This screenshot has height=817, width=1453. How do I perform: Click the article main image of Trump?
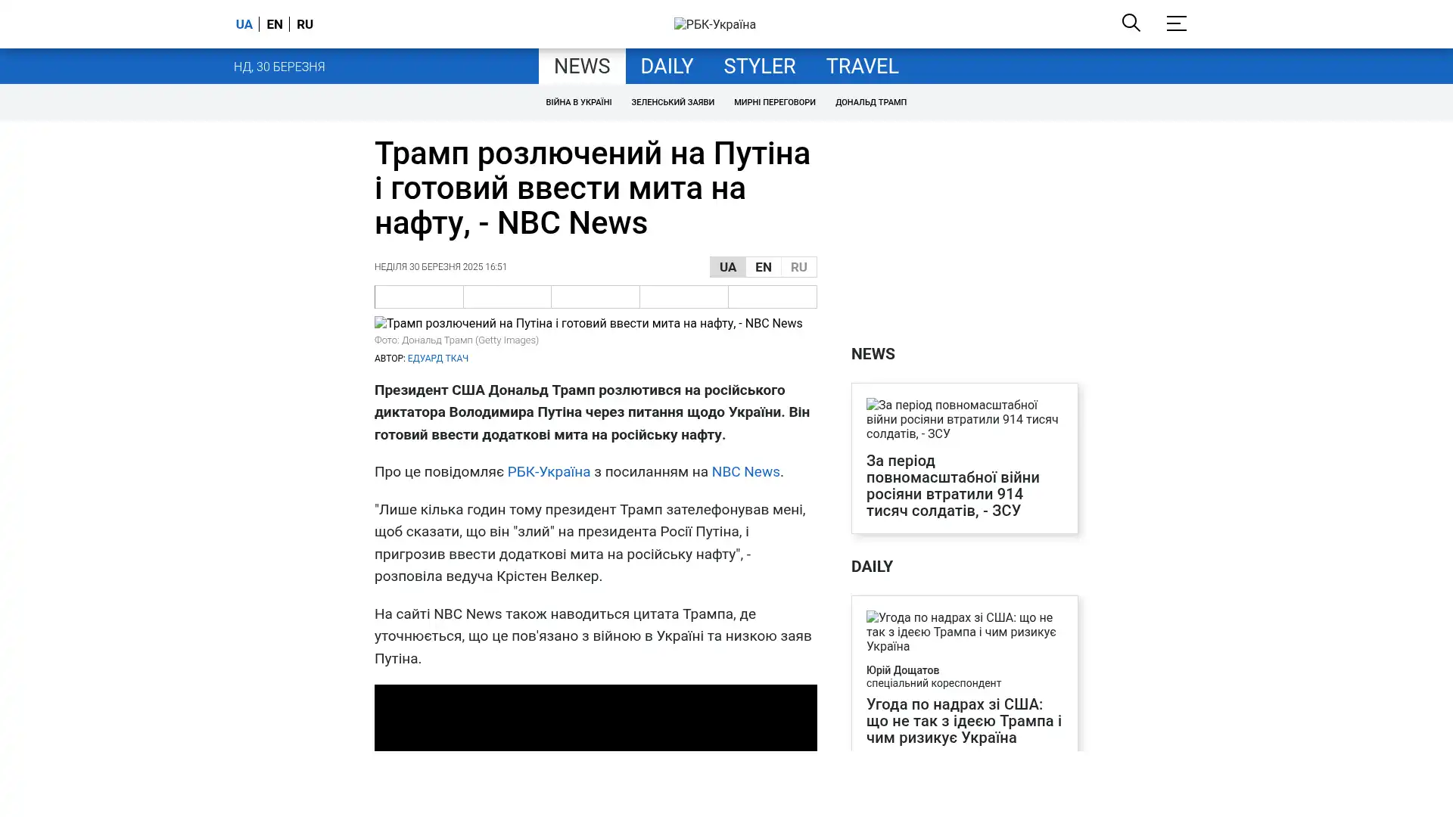(x=588, y=323)
